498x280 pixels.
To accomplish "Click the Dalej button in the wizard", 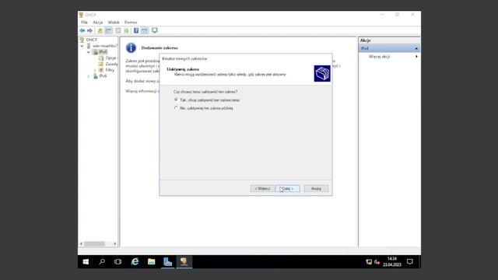I will [287, 188].
